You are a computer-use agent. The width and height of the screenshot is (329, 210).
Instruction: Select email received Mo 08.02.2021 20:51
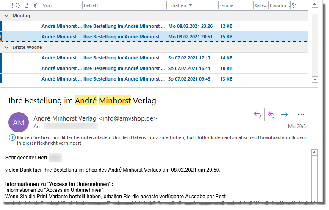pos(155,37)
